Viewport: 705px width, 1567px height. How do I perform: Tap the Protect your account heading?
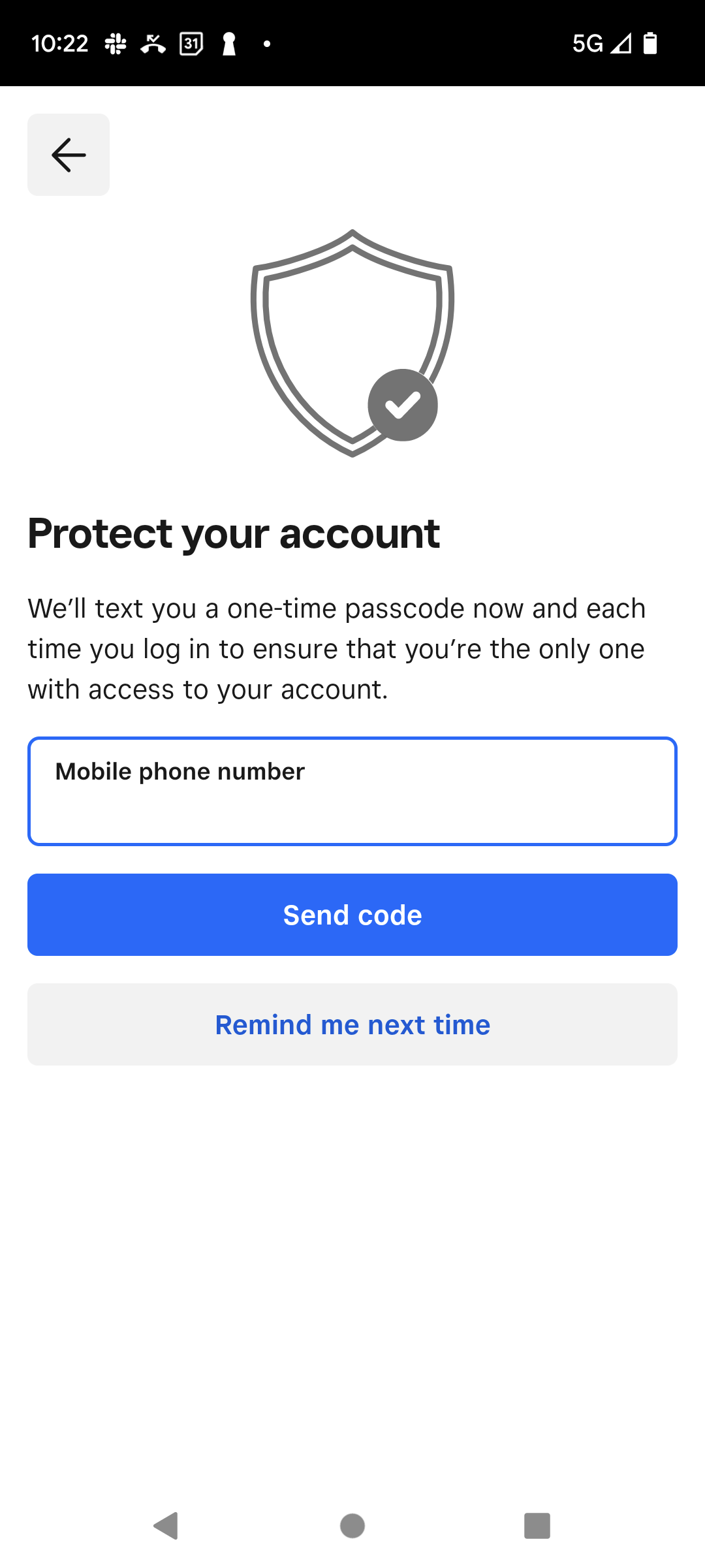234,534
